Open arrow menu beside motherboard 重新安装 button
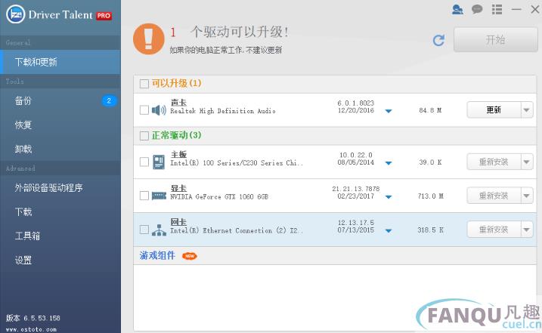The image size is (542, 333). pyautogui.click(x=527, y=162)
